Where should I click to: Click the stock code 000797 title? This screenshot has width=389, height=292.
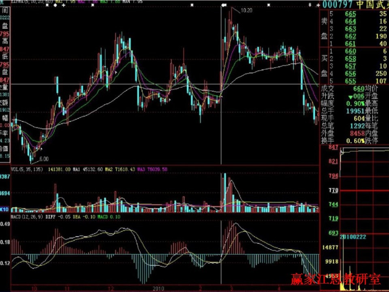click(x=337, y=4)
